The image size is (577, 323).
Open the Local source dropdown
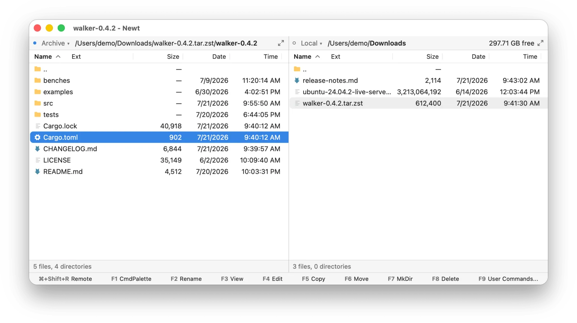pos(312,43)
